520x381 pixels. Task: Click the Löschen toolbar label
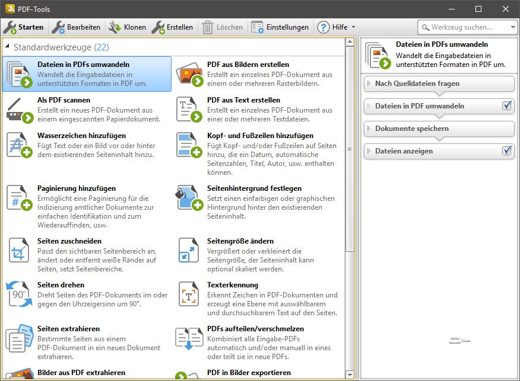click(230, 27)
